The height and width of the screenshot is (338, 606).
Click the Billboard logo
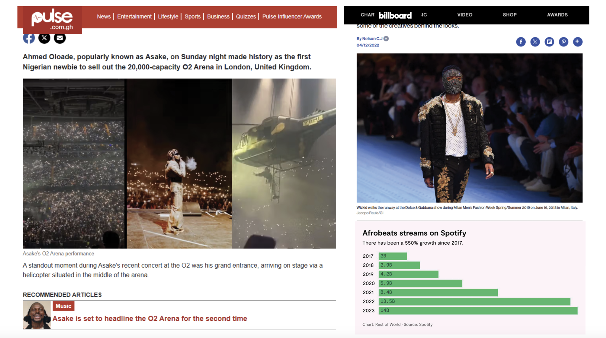(395, 15)
